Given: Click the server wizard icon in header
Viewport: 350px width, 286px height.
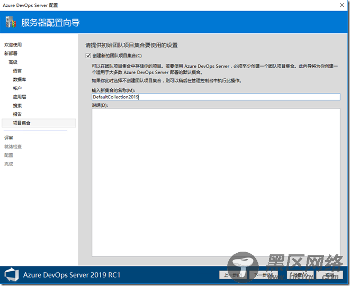Looking at the screenshot, I should (11, 22).
